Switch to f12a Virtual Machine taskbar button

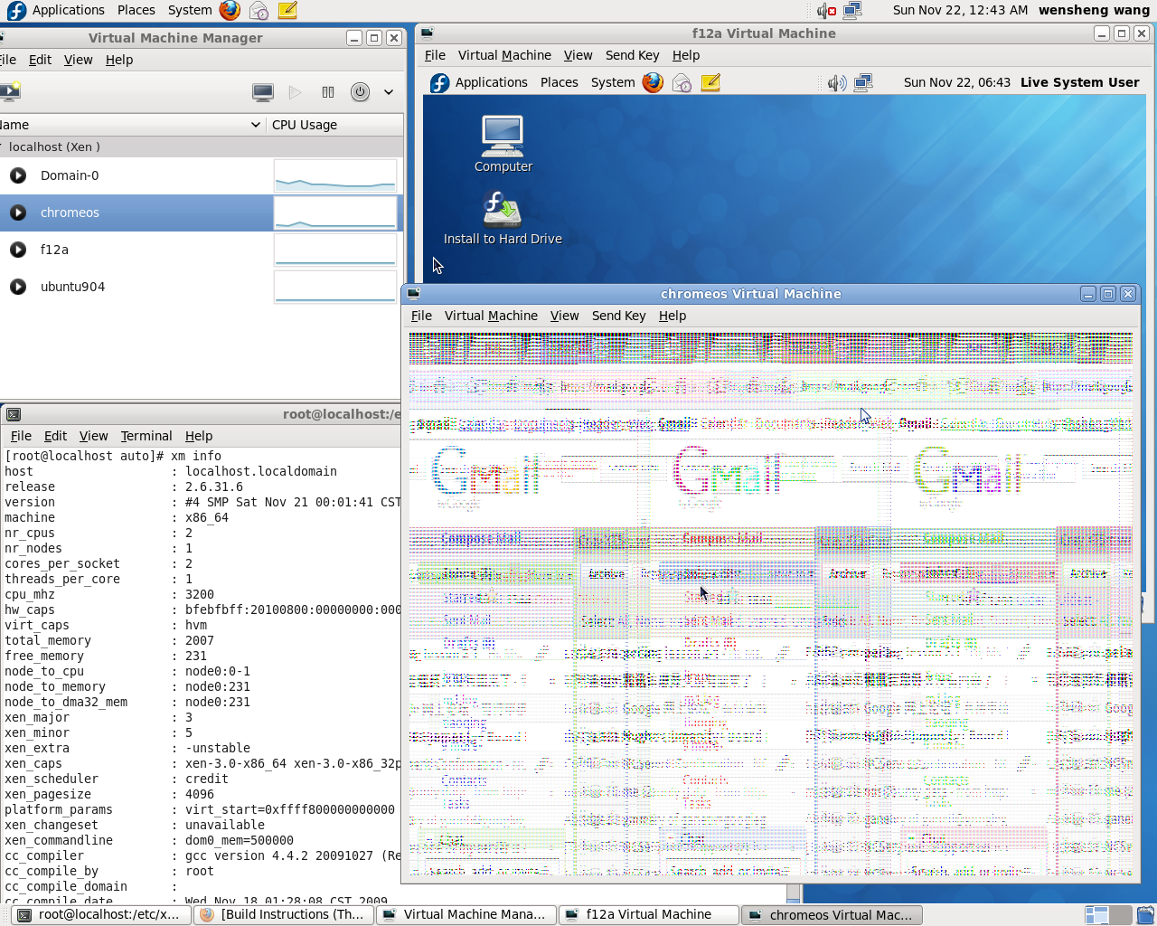coord(649,915)
